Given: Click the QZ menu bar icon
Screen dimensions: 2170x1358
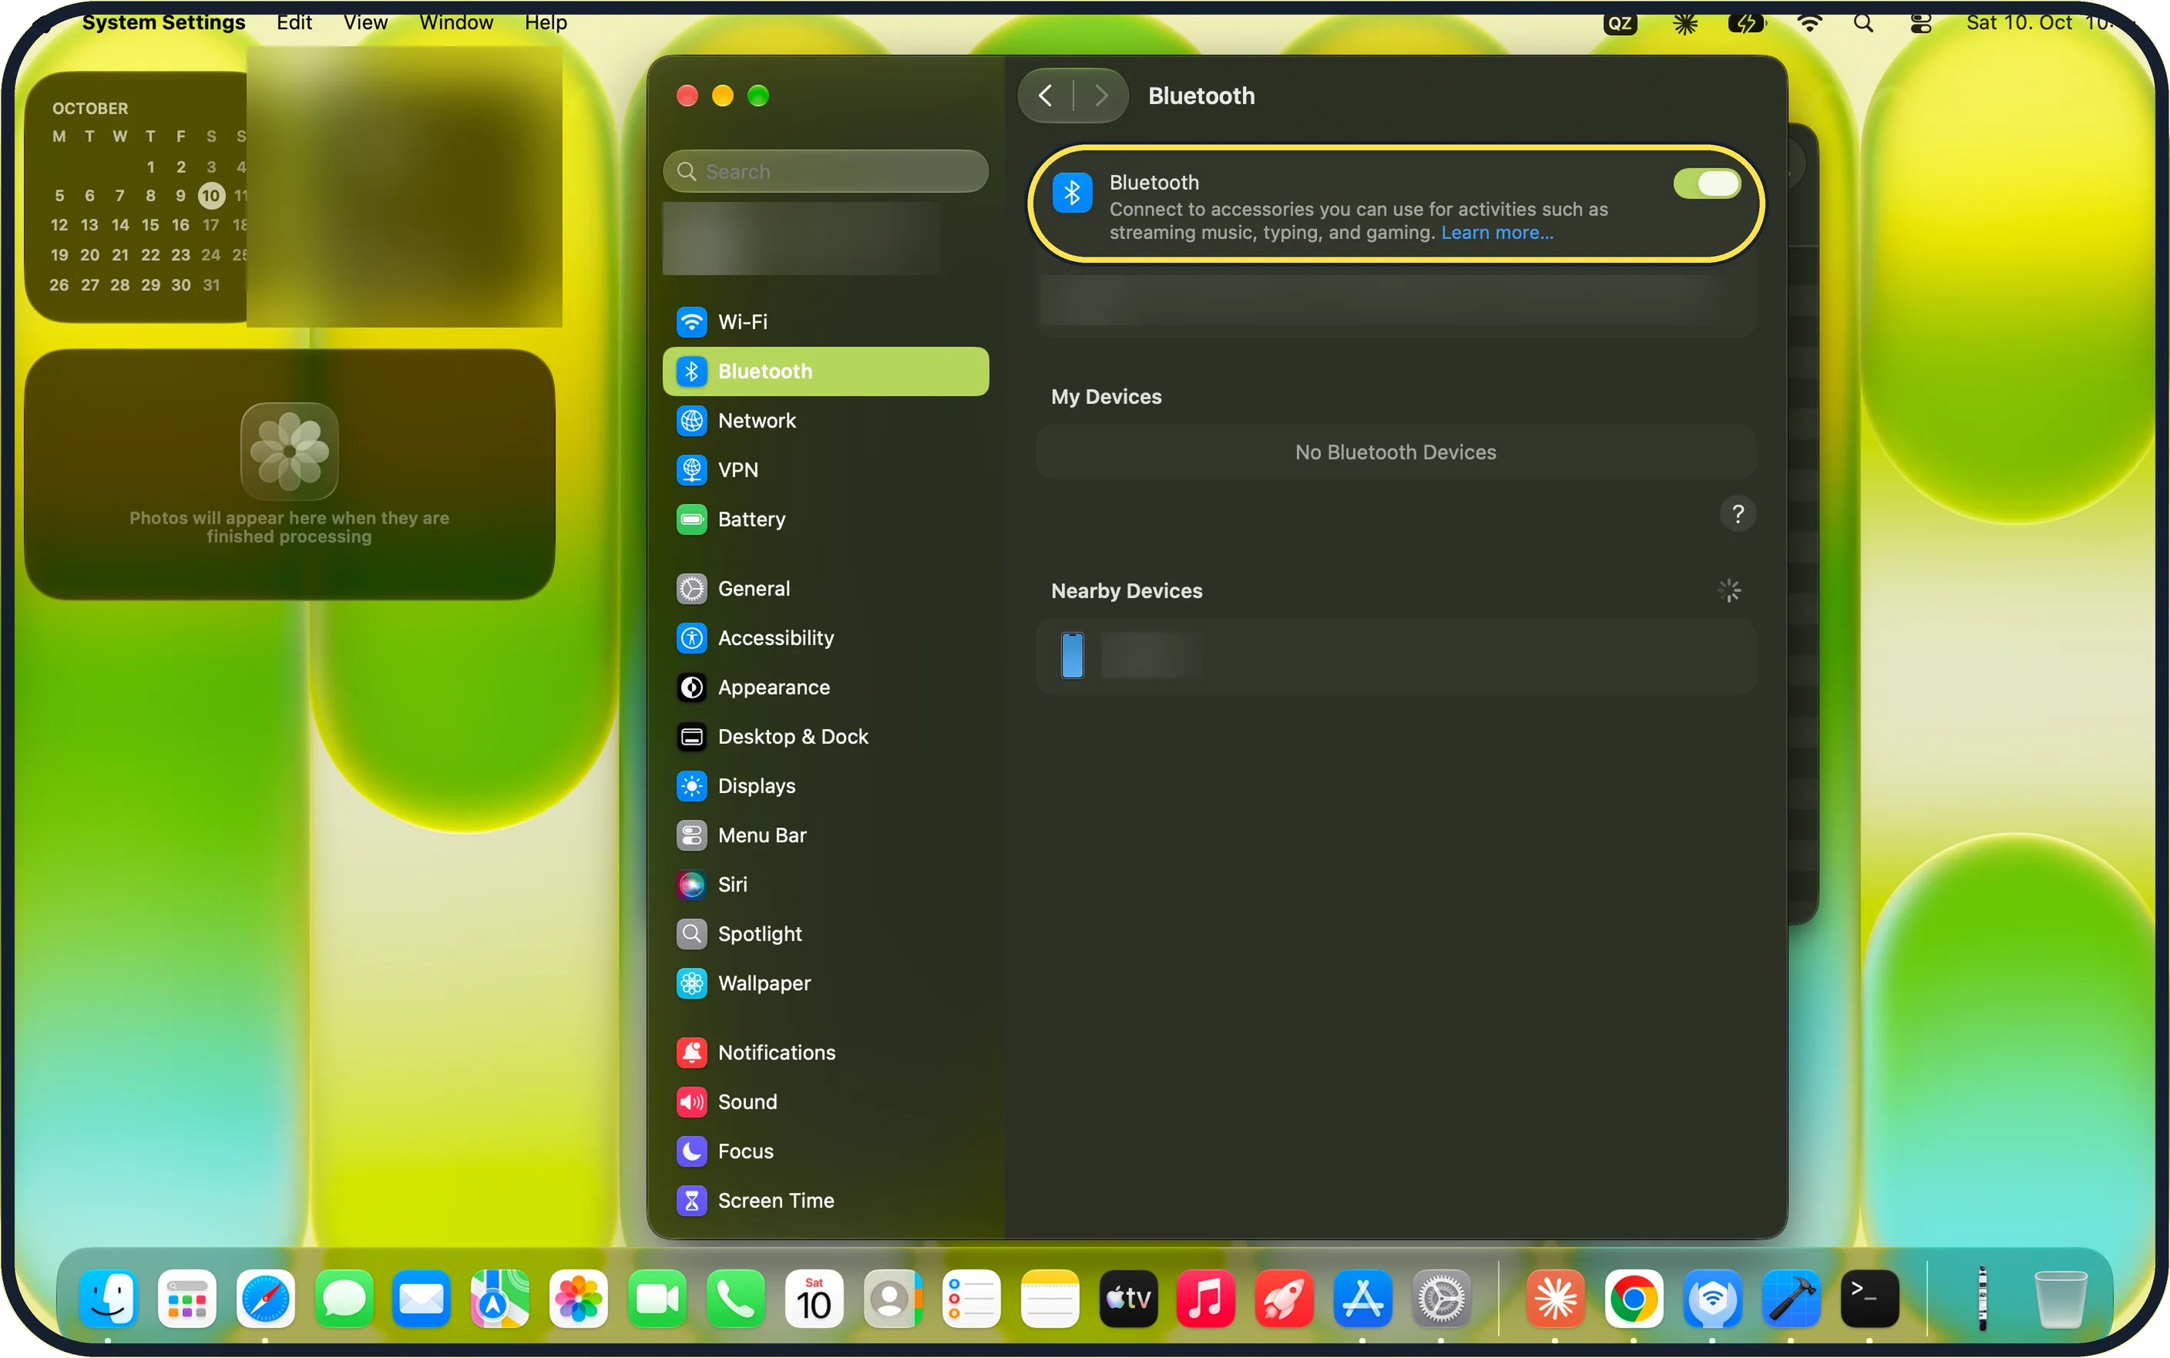Looking at the screenshot, I should coord(1620,23).
